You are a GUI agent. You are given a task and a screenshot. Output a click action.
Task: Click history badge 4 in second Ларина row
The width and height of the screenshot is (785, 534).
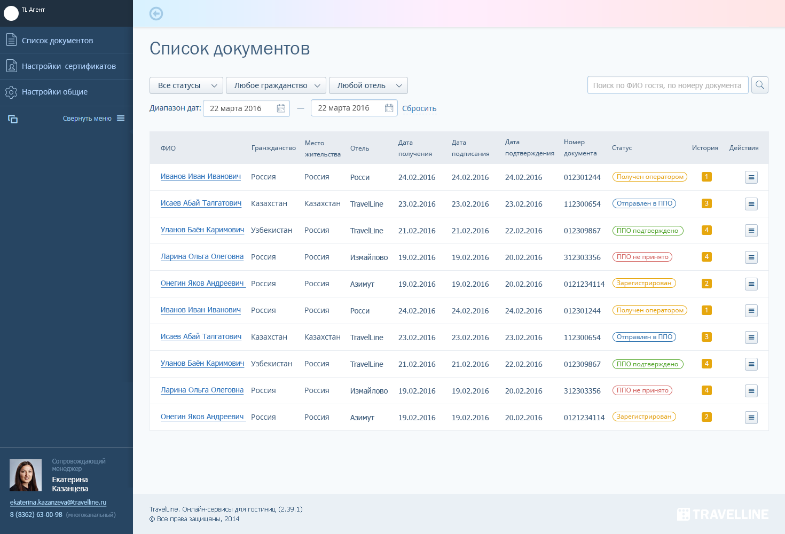coord(706,390)
